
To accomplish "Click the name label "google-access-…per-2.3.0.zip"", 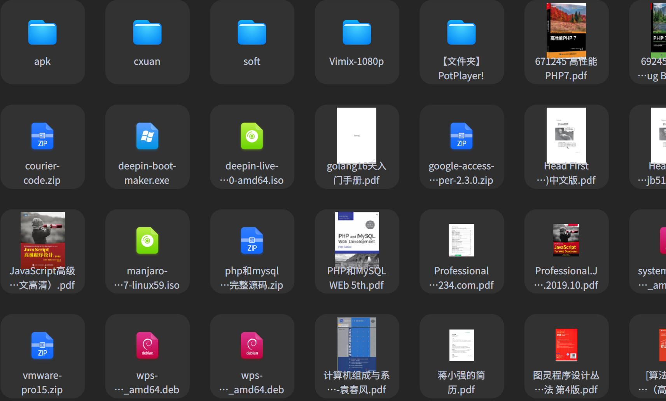I will click(461, 173).
